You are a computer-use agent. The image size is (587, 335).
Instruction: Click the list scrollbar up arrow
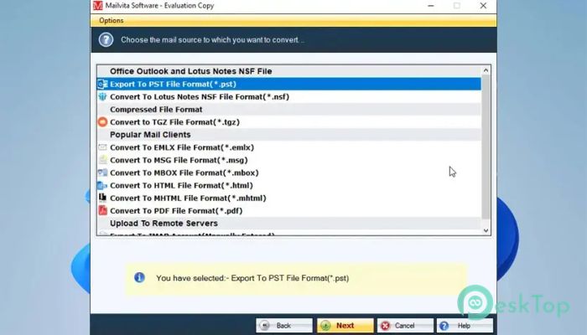[486, 70]
